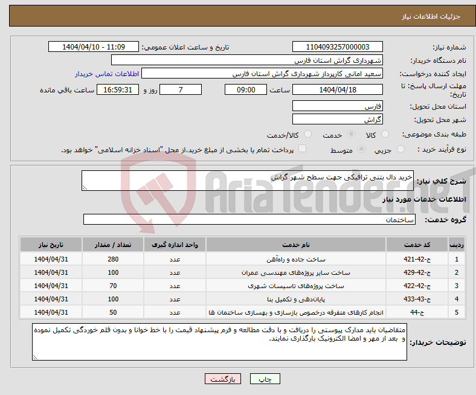Click the تاریخ نیاز column header
Viewport: 476px width, 395px height.
(x=51, y=245)
